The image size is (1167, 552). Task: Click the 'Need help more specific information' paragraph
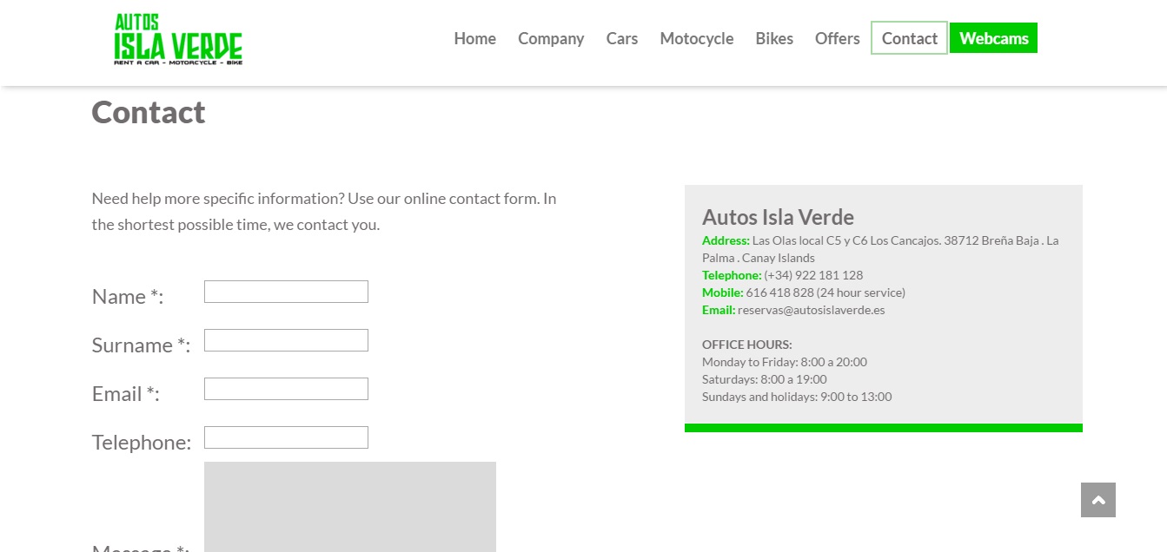(x=324, y=212)
